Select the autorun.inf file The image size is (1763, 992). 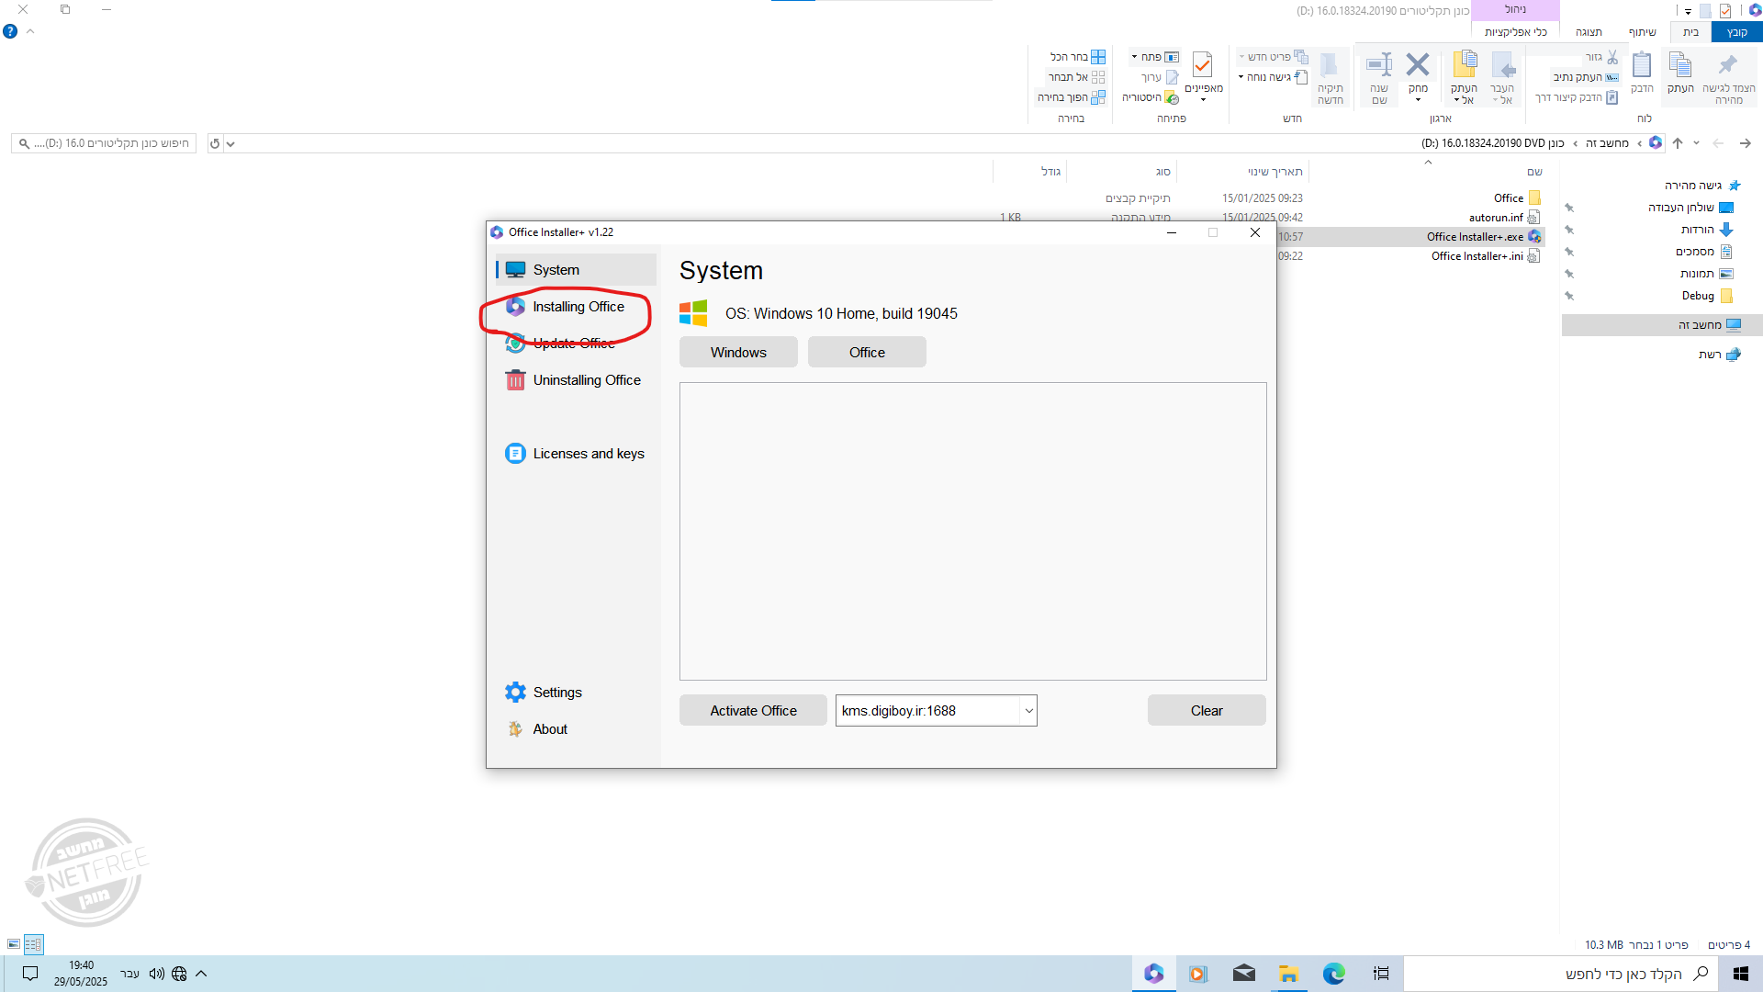pos(1496,218)
